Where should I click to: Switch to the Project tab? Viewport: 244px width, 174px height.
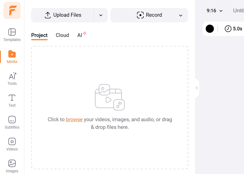click(x=39, y=35)
